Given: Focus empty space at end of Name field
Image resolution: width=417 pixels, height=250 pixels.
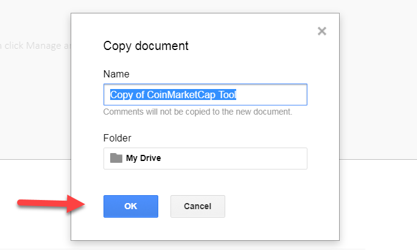Looking at the screenshot, I should tap(274, 95).
